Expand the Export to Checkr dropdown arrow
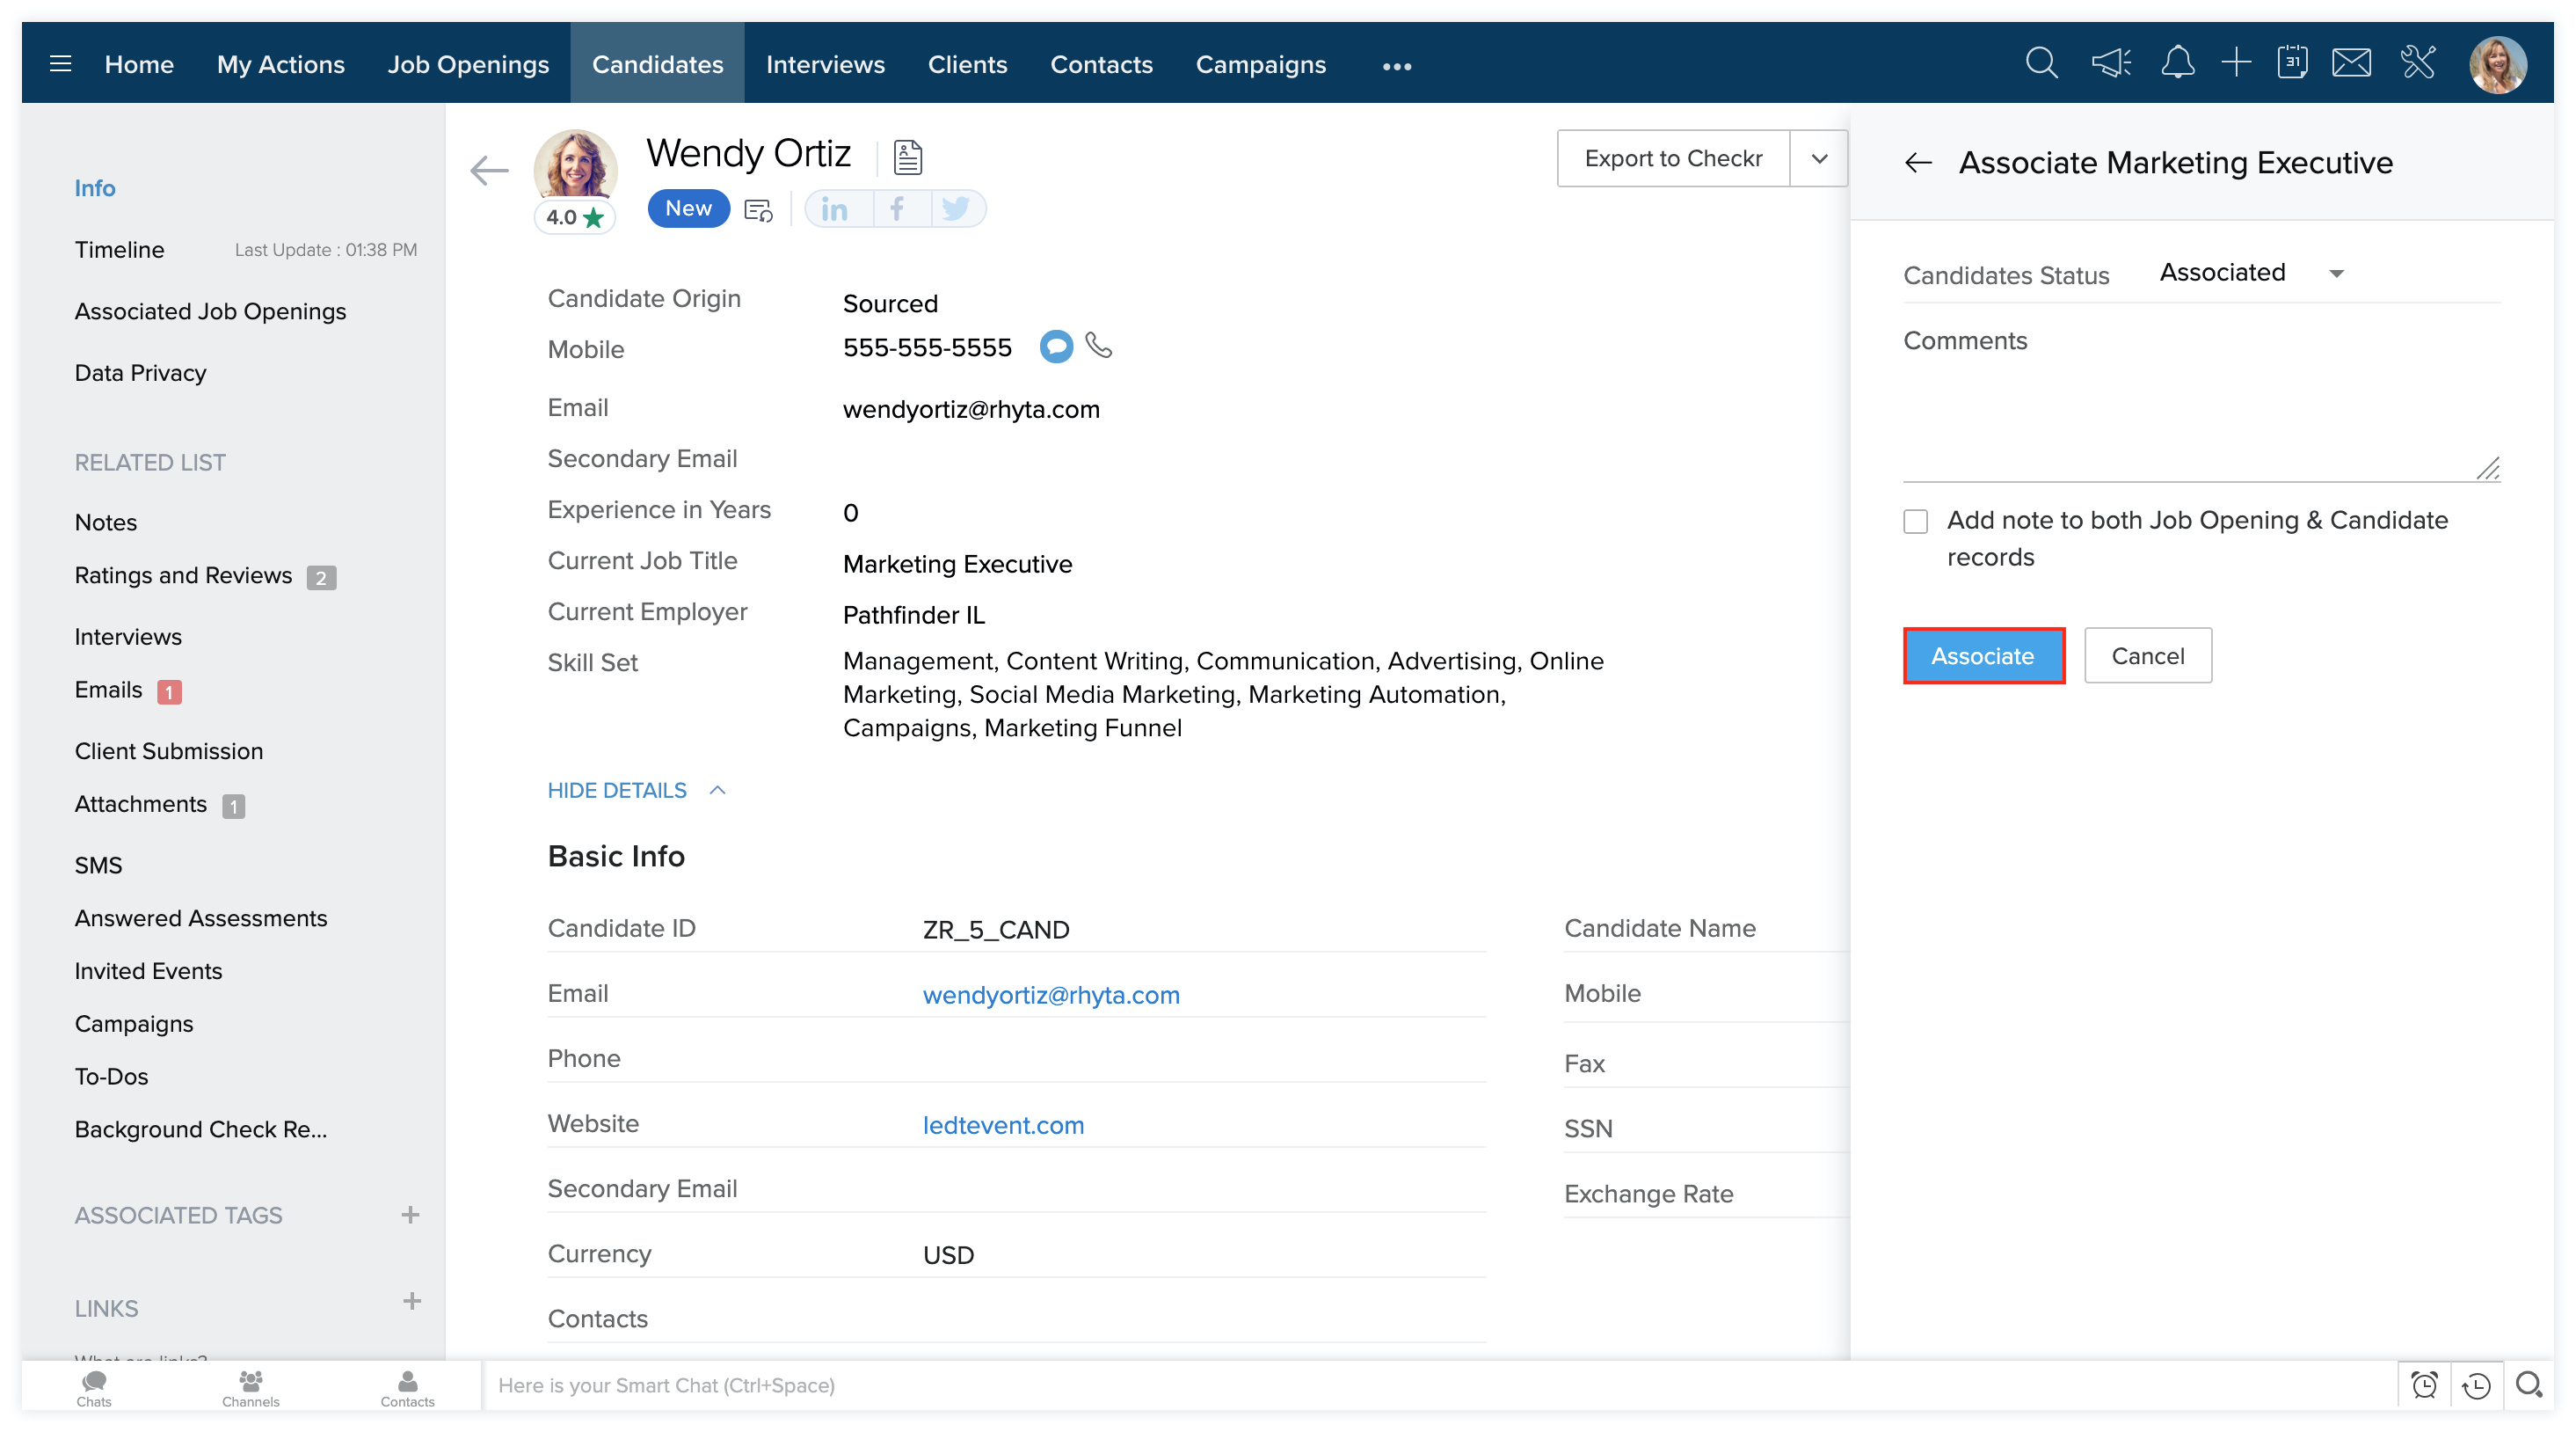Viewport: 2576px width, 1432px height. (1819, 158)
